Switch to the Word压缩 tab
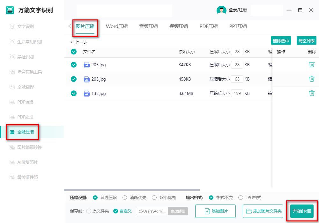 (x=117, y=27)
